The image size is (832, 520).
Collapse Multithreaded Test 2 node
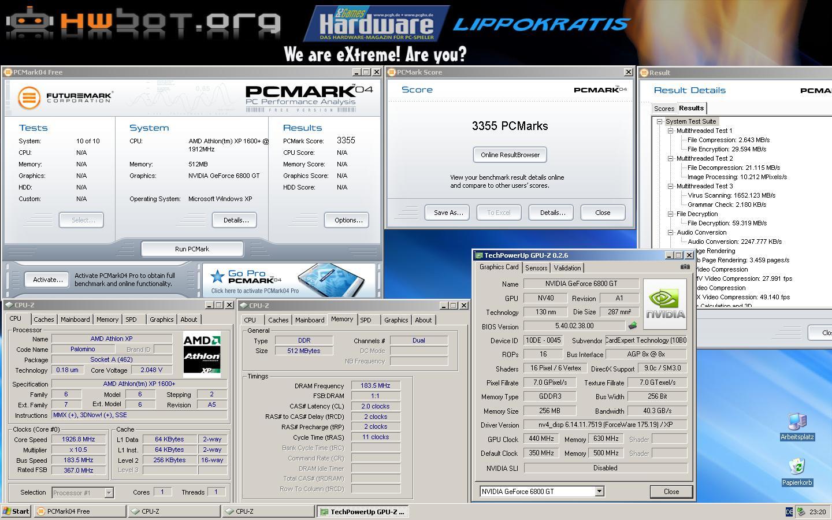(670, 158)
